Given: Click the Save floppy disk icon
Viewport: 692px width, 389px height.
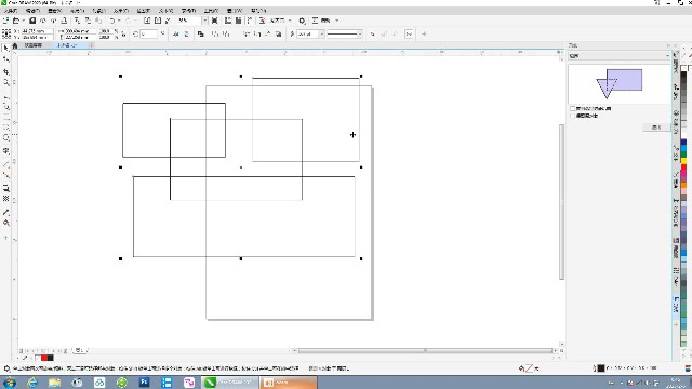Looking at the screenshot, I should click(x=32, y=21).
